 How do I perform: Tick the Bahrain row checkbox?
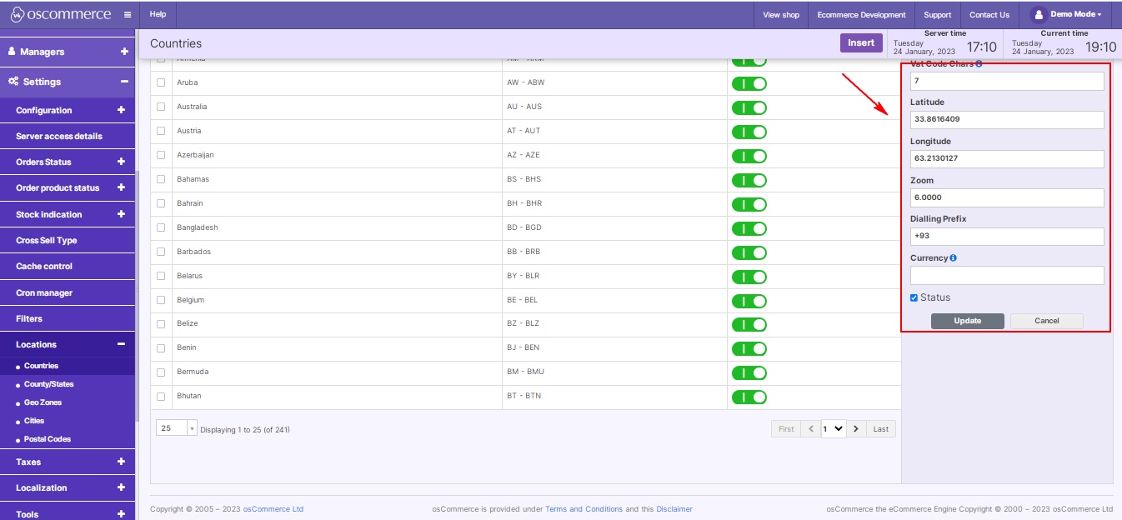tap(161, 204)
